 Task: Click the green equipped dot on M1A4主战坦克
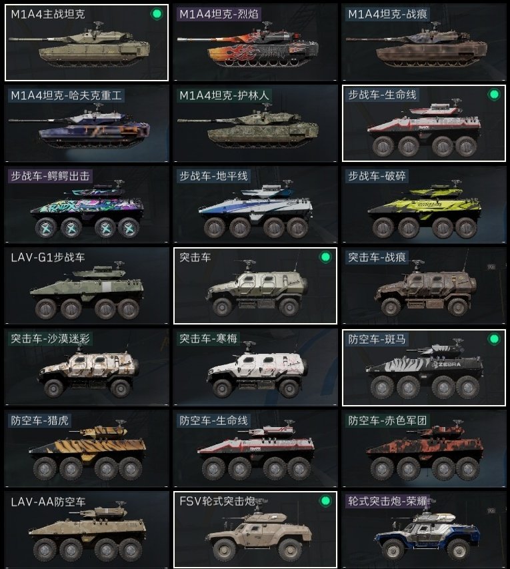click(x=157, y=14)
